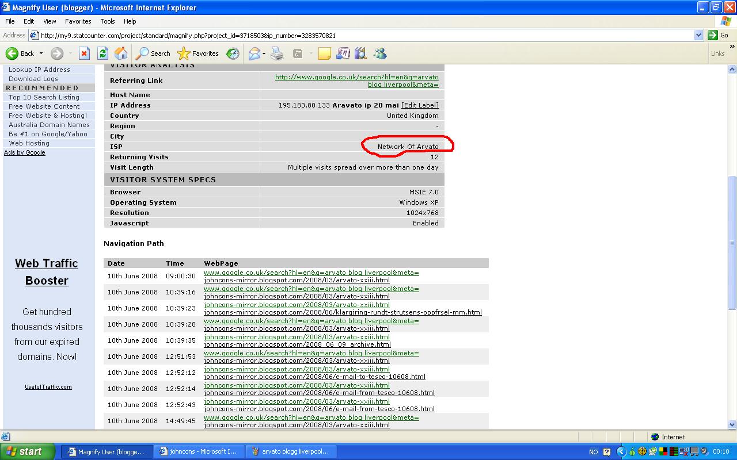
Task: Open the Edit menu
Action: pos(29,21)
